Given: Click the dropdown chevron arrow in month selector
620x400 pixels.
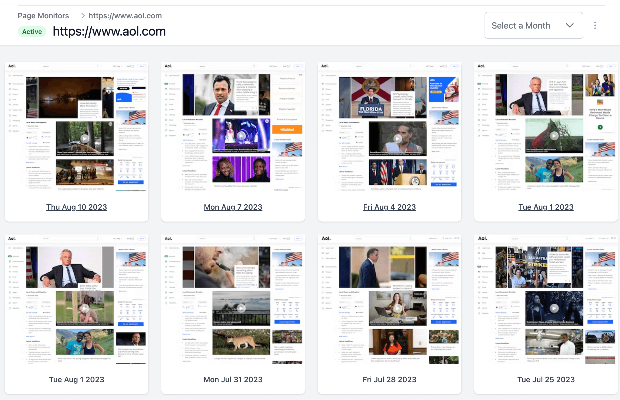Looking at the screenshot, I should pos(570,26).
